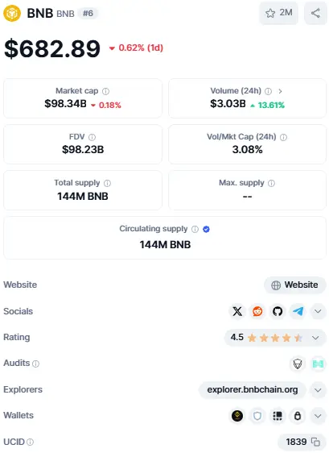Click the $98.34B market cap value
This screenshot has height=453, width=329.
coord(65,103)
